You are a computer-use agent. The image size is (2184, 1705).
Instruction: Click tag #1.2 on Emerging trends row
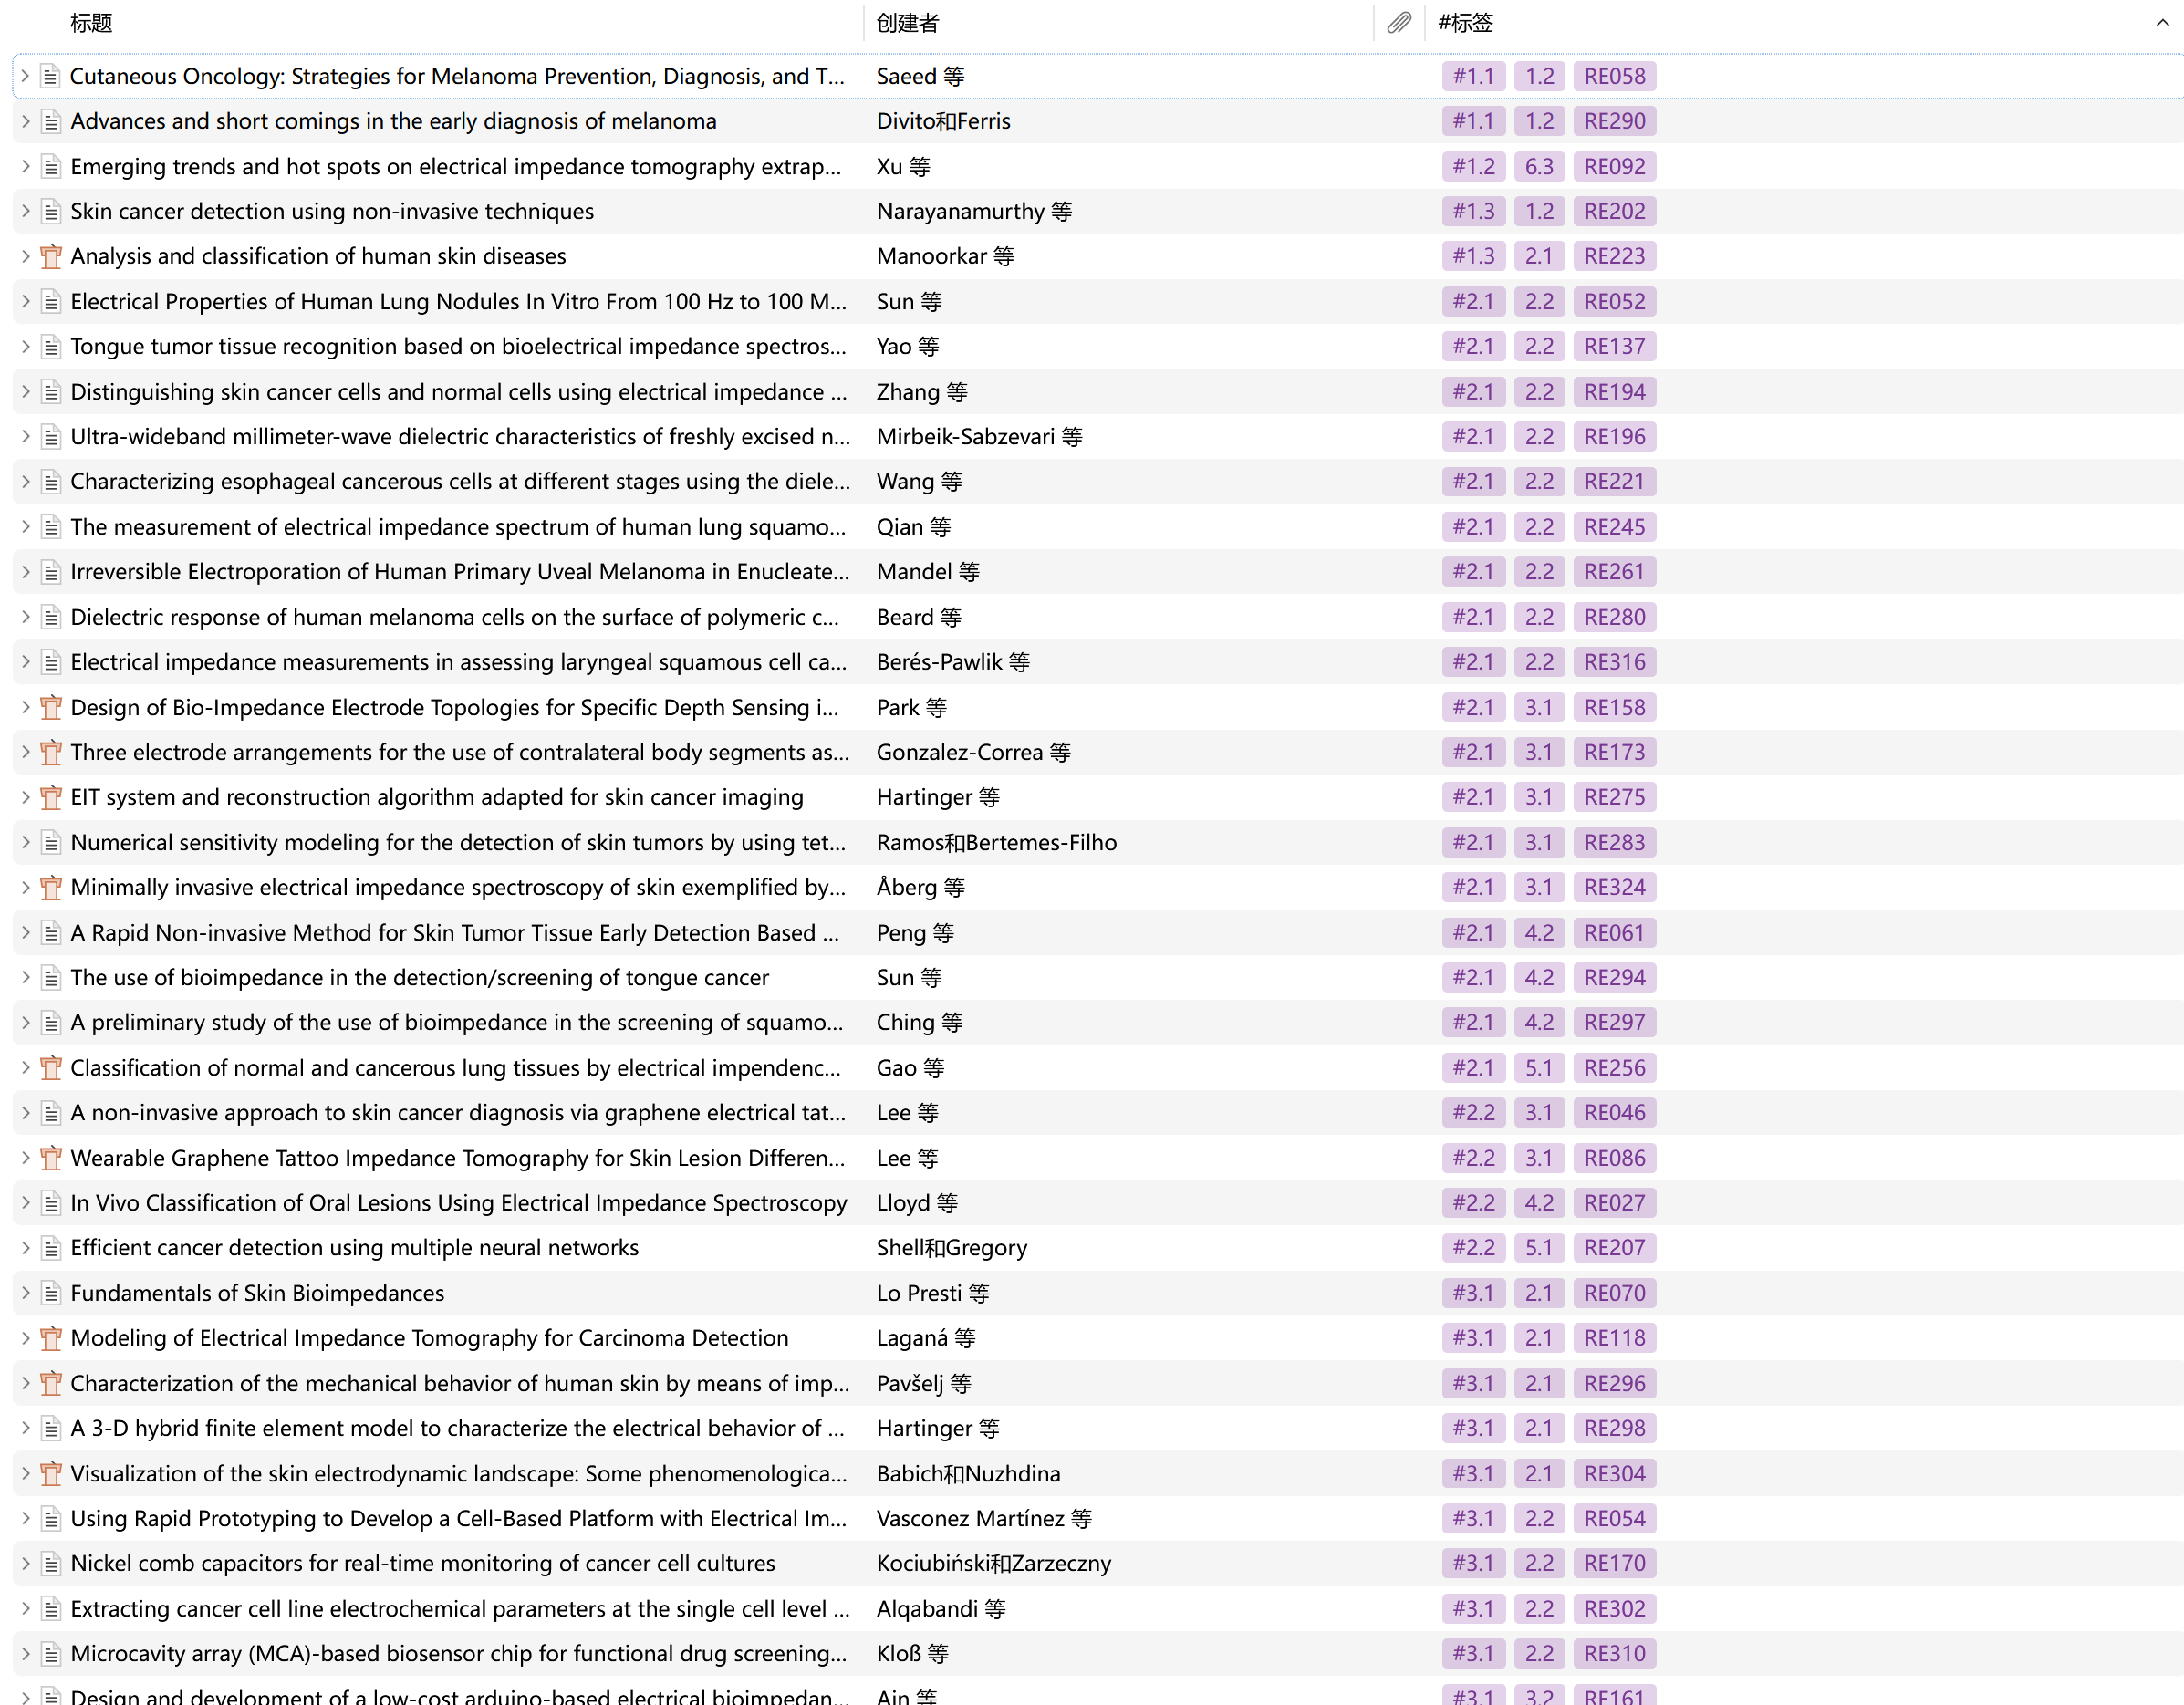pos(1473,166)
